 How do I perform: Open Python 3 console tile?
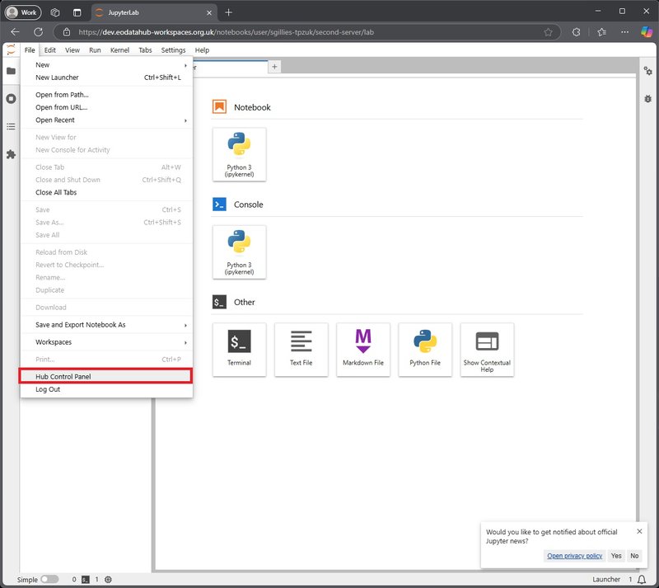[239, 252]
